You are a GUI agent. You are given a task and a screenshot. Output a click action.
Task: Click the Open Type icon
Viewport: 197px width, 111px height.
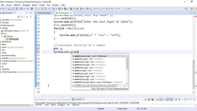pos(87,9)
